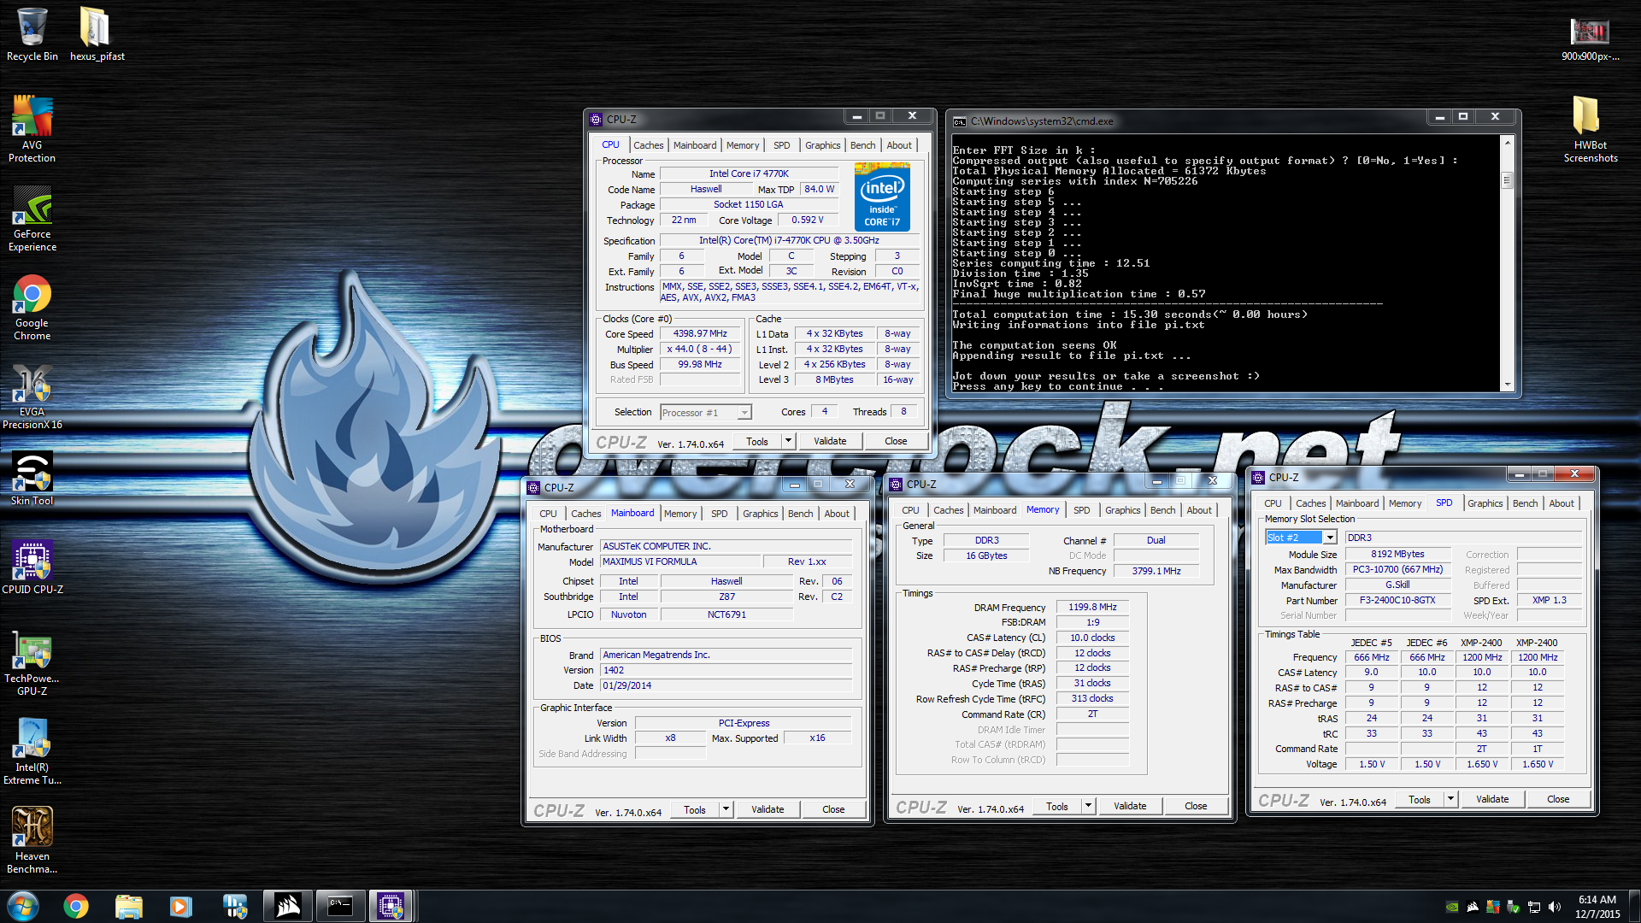
Task: Click the Intel Core i7 4770K name field
Action: (749, 173)
